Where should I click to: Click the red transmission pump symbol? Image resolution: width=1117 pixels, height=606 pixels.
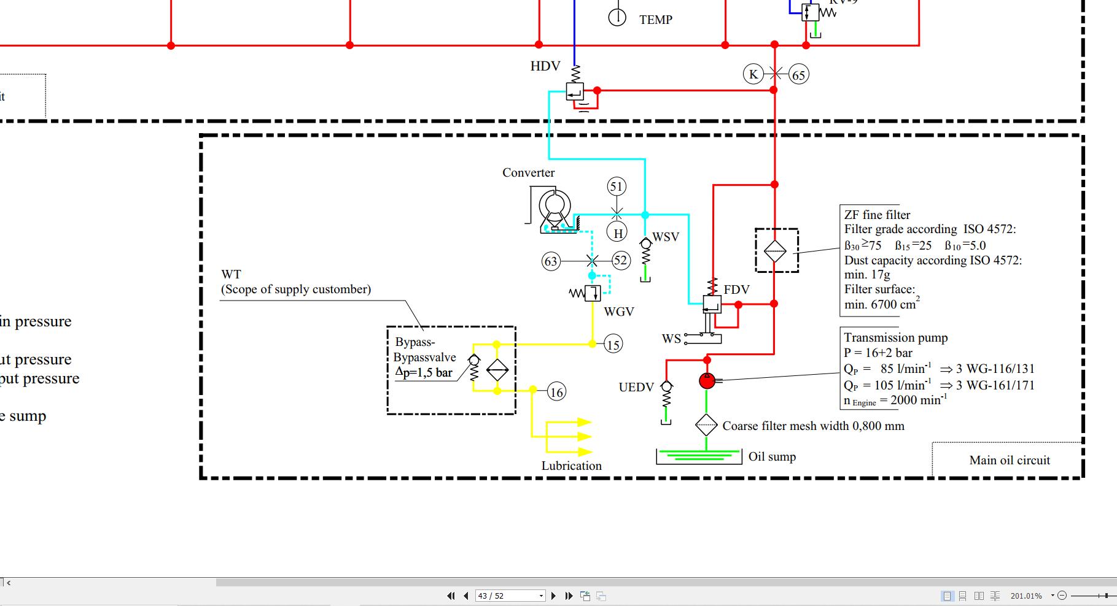tap(707, 381)
